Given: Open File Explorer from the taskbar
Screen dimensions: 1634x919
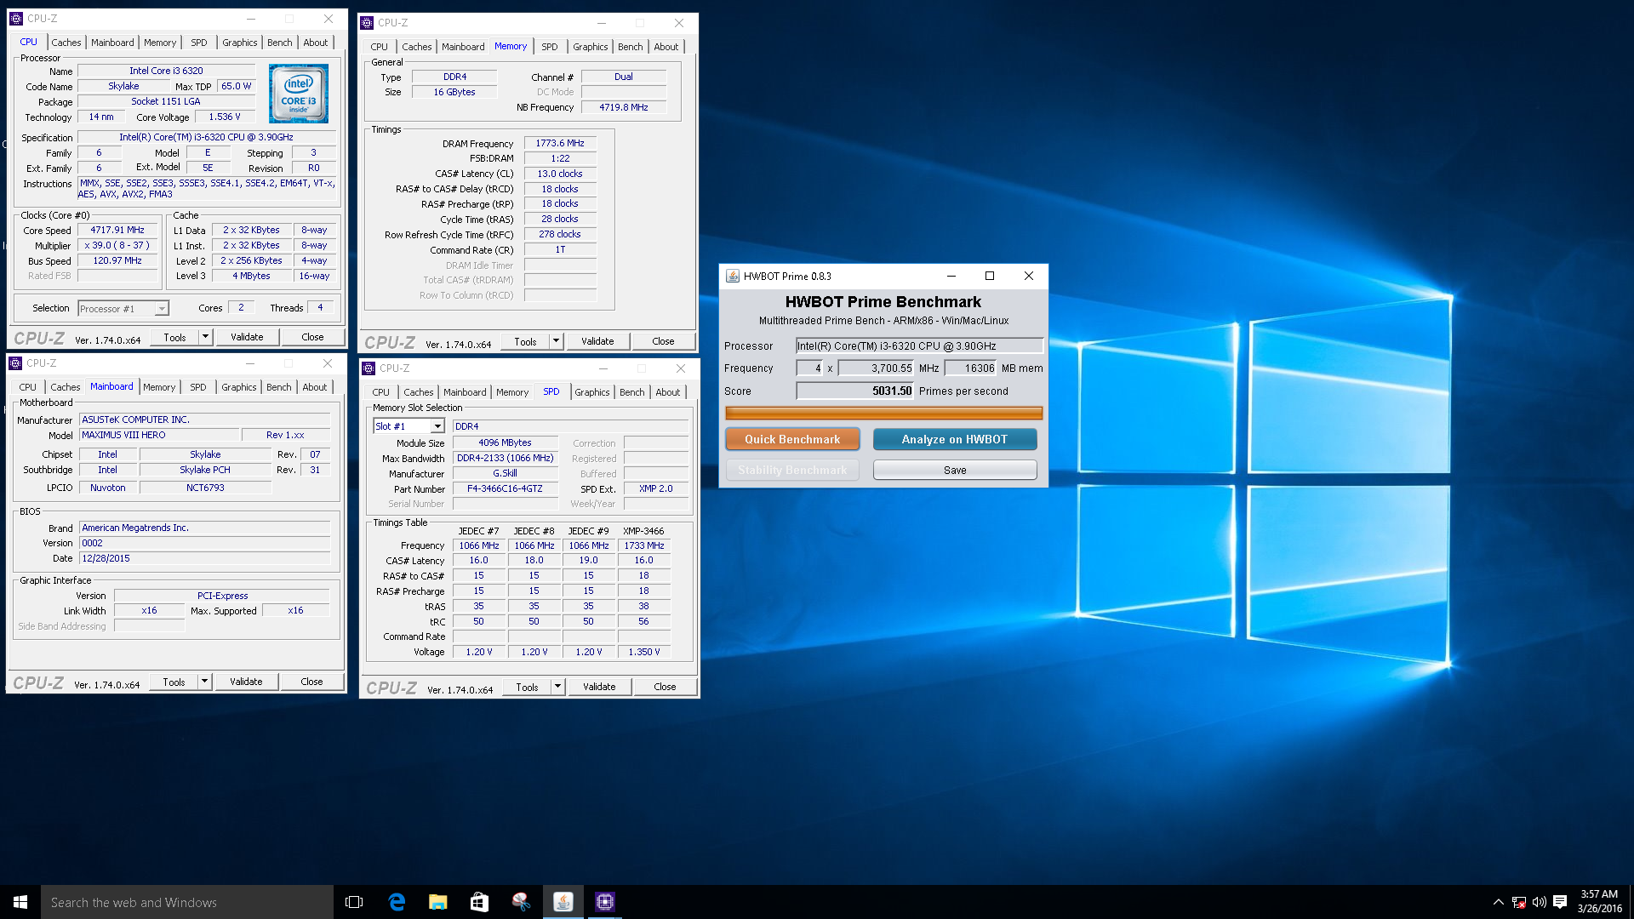Looking at the screenshot, I should point(437,902).
